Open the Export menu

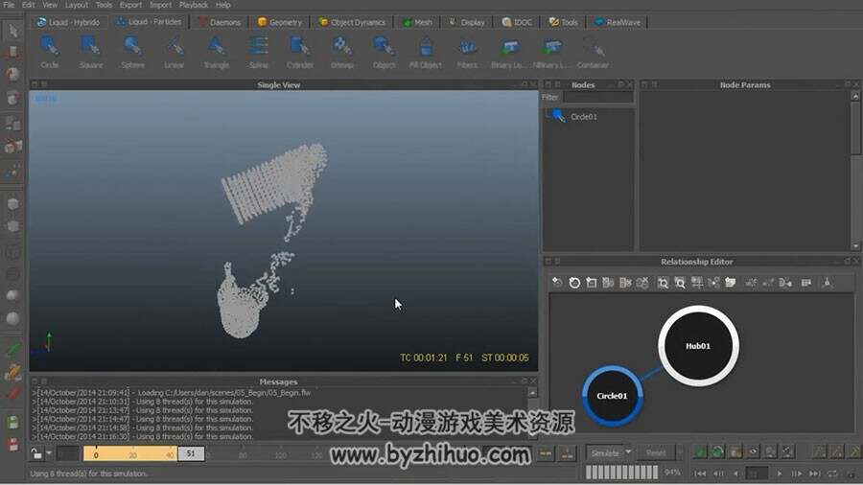point(130,5)
